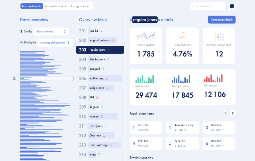The width and height of the screenshot is (255, 161).
Task: Open the Display by Average click position dropdown
Action: [x=55, y=42]
